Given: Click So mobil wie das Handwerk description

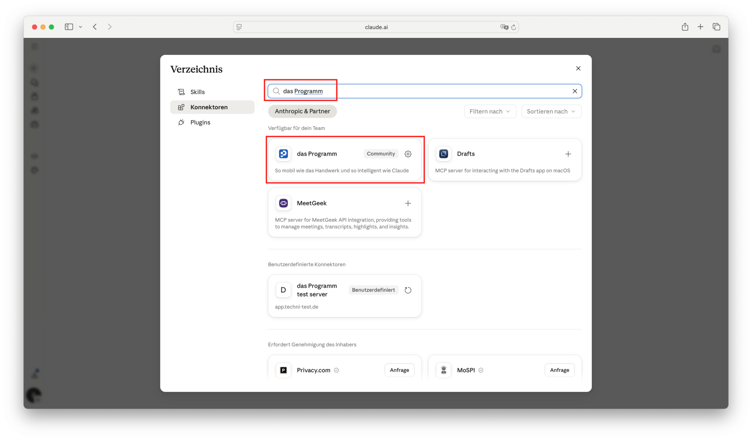Looking at the screenshot, I should point(342,171).
